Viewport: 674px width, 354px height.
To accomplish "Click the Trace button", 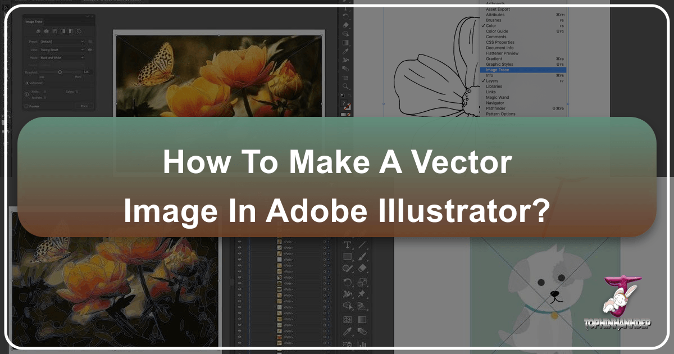I will pyautogui.click(x=85, y=106).
